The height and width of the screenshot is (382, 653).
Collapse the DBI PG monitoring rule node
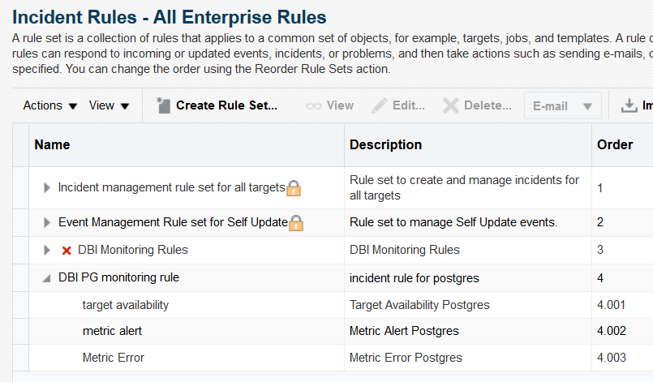click(47, 278)
